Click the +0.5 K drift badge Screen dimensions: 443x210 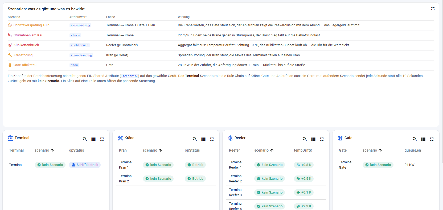click(x=304, y=179)
